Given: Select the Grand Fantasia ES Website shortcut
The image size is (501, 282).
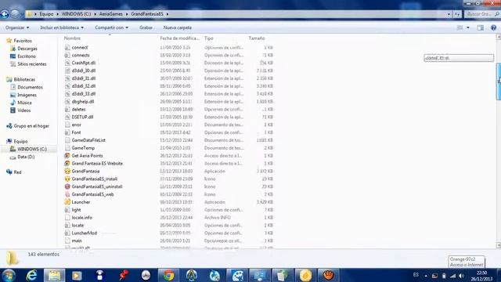Looking at the screenshot, I should (97, 164).
